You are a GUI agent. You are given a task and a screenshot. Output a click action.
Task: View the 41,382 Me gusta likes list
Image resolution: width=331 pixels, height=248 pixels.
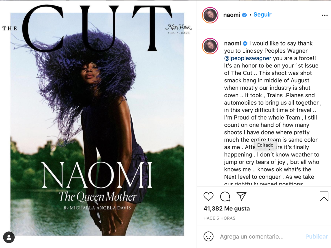point(227,209)
